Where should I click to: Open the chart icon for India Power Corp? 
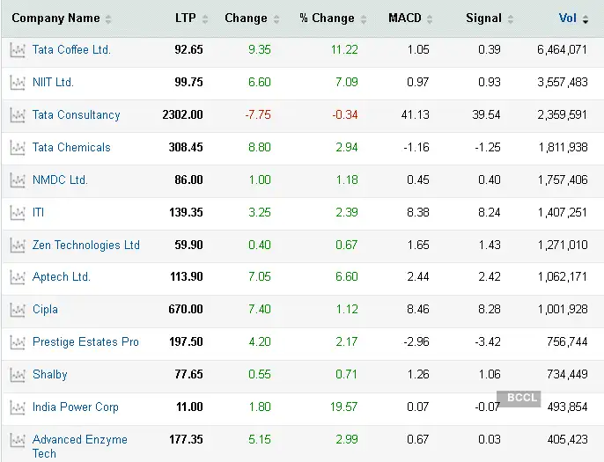pos(18,407)
